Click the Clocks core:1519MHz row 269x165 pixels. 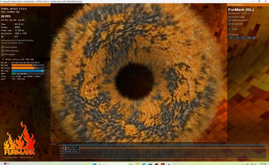21,76
